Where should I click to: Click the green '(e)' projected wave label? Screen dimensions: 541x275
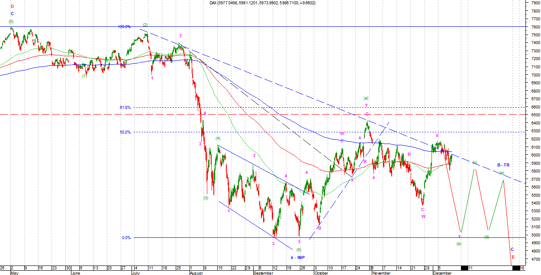pos(502,173)
